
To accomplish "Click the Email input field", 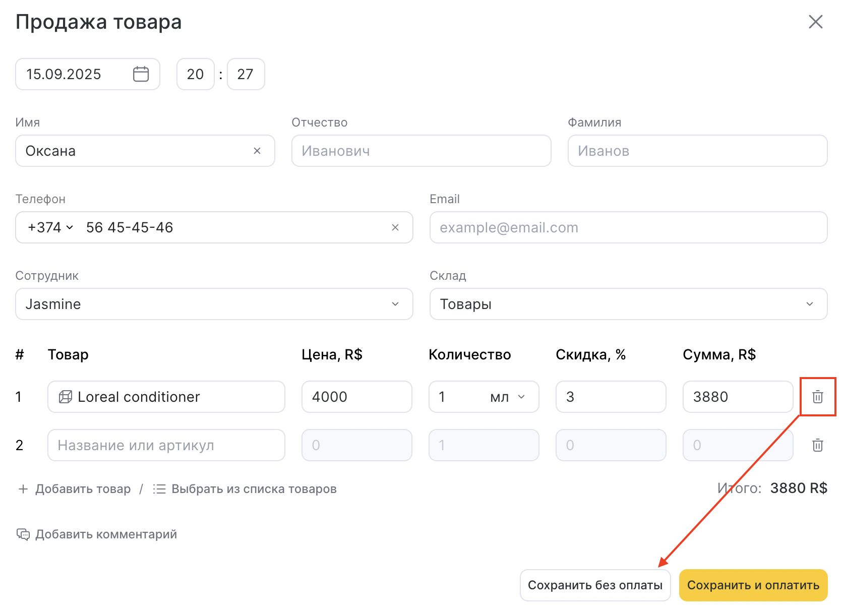I will pos(628,227).
